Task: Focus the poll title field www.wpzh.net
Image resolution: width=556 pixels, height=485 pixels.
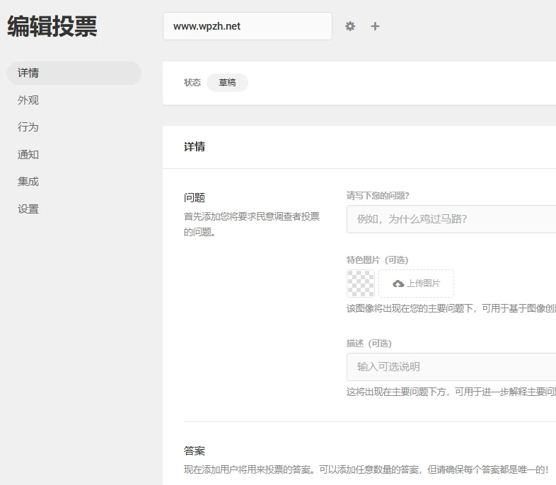Action: tap(248, 26)
